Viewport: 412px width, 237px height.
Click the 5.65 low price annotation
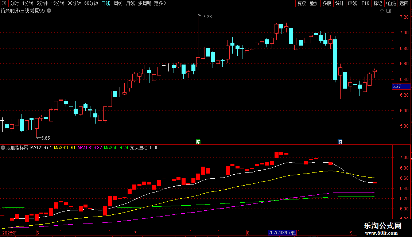[x=46, y=138]
